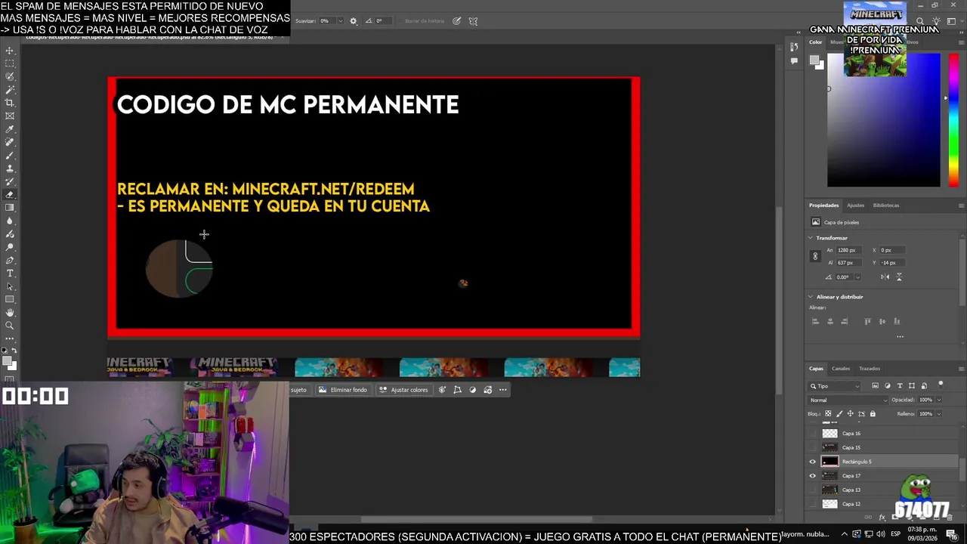This screenshot has height=544, width=967.
Task: Select the Clone Stamp tool
Action: coord(10,168)
